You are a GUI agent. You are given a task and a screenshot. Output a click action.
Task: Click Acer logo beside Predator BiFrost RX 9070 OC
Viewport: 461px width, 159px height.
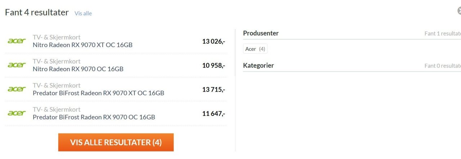click(x=17, y=113)
